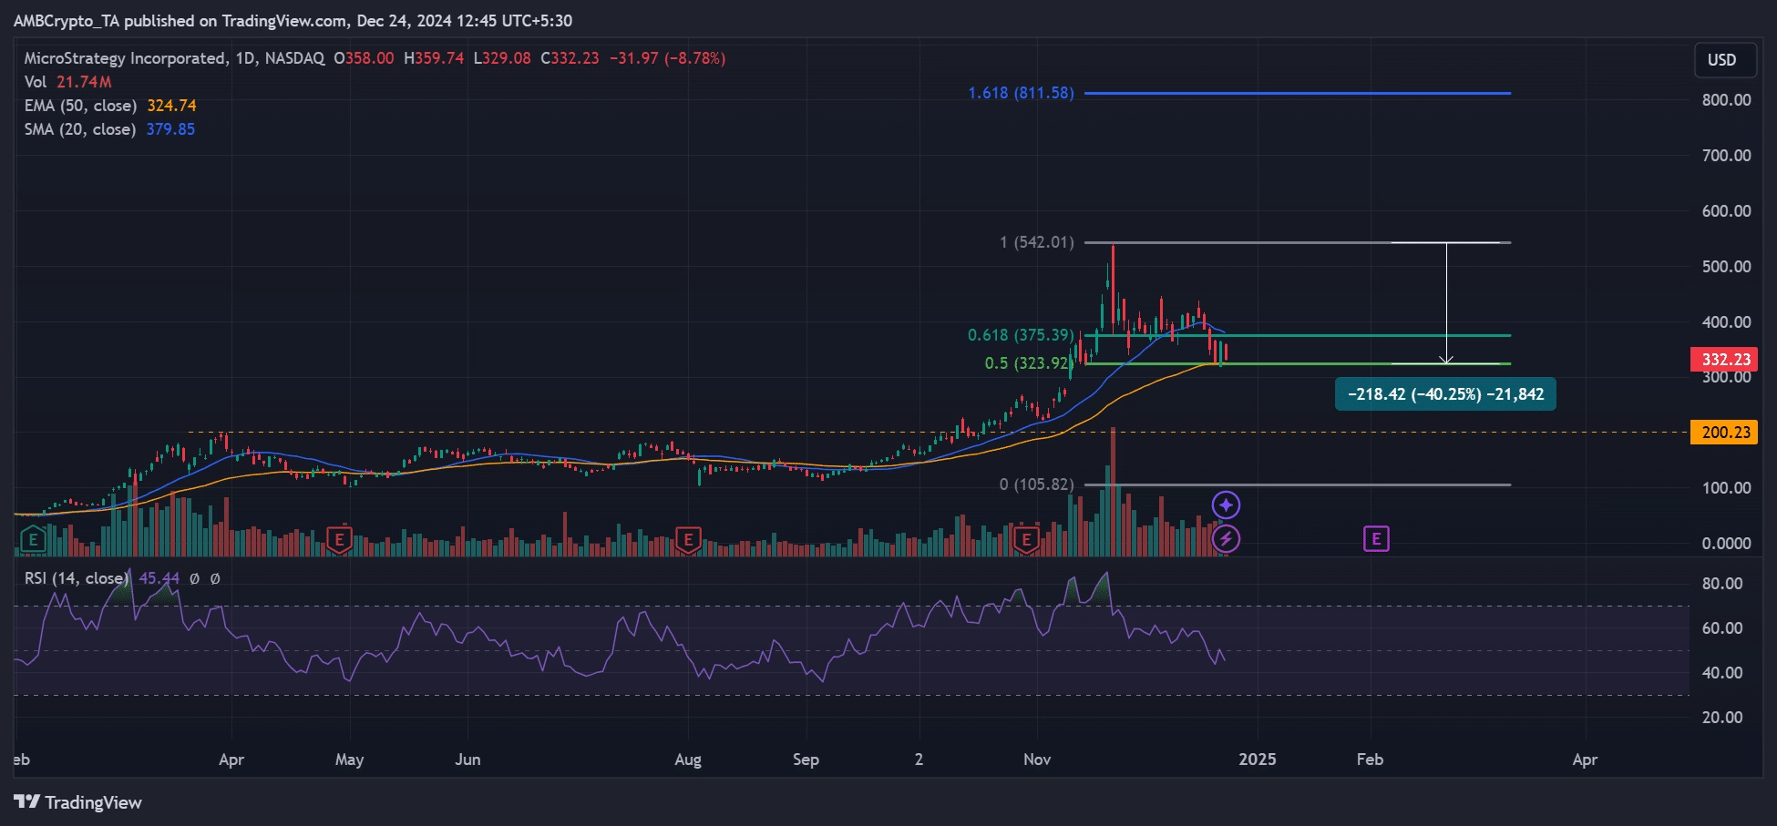Click the MicroStrategy Incorporated symbol title
Screen dimensions: 1777x826
126,58
